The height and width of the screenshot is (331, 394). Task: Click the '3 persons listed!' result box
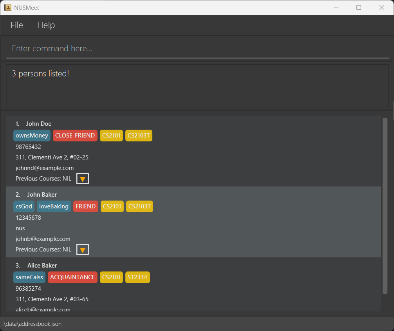pyautogui.click(x=197, y=85)
